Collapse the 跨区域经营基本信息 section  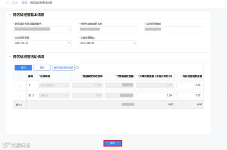click(10, 15)
